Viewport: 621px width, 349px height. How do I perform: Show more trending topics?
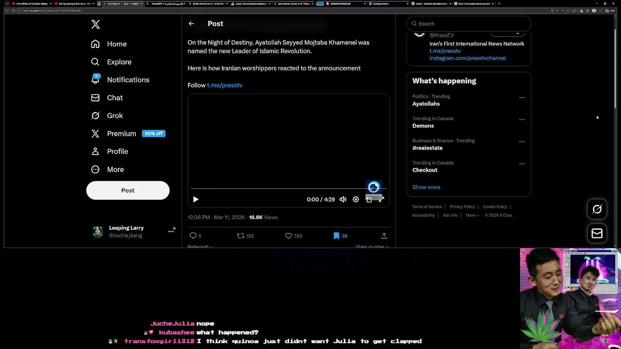point(426,187)
